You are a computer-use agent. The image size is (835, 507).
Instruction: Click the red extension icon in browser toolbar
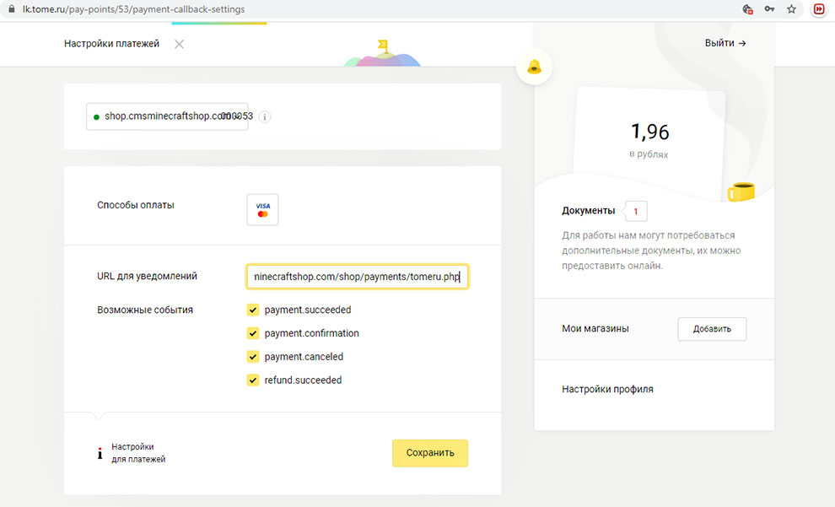click(x=818, y=8)
